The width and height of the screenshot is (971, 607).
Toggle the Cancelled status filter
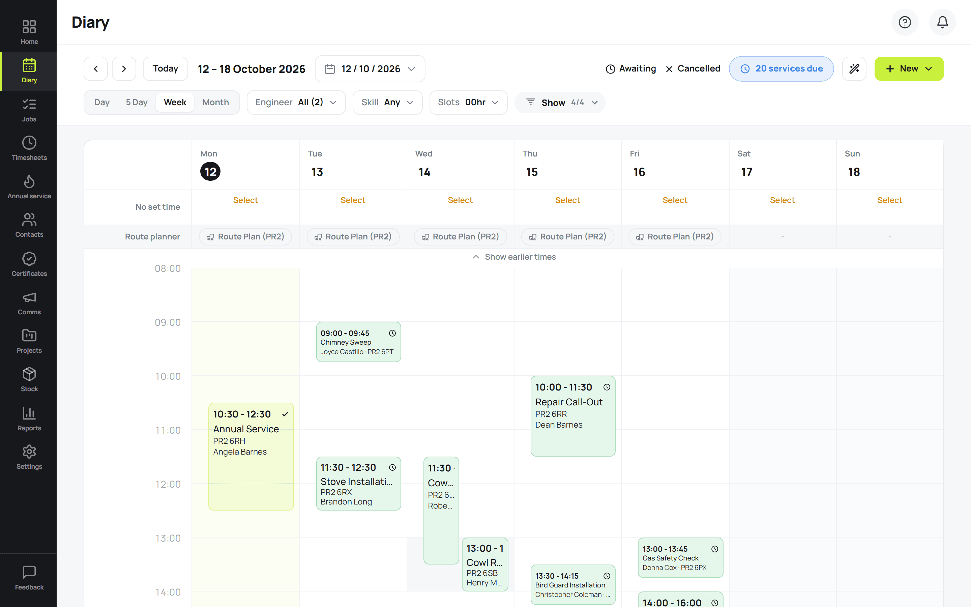(x=693, y=69)
